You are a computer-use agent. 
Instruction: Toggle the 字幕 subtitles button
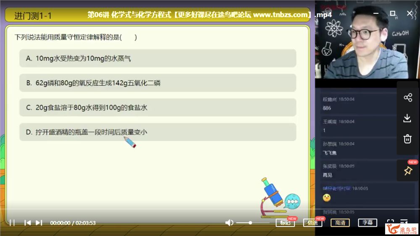click(x=367, y=223)
